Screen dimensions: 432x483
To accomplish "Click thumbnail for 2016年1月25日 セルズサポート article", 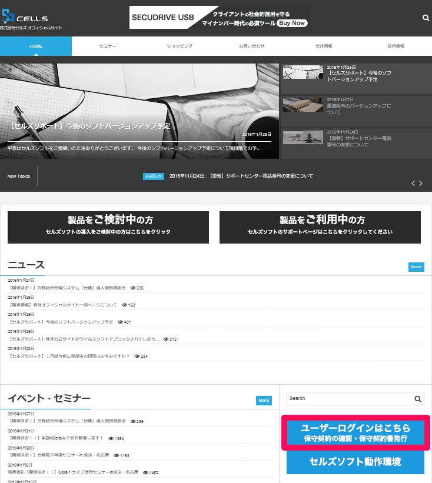I will point(303,72).
